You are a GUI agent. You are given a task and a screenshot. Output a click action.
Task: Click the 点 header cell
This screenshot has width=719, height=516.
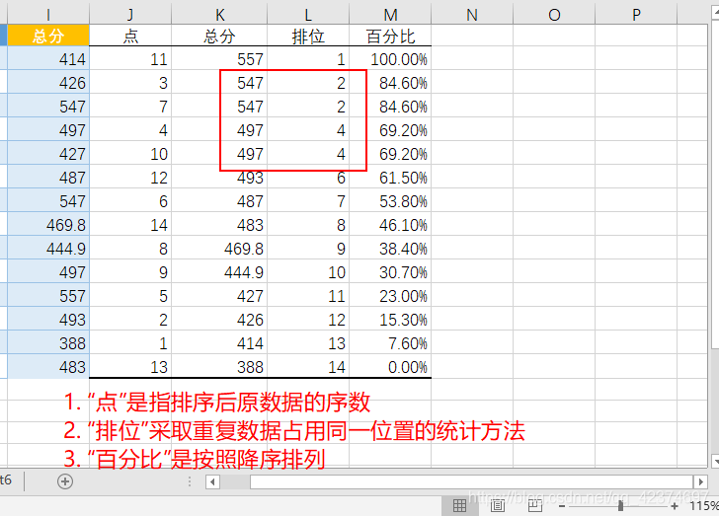(130, 36)
